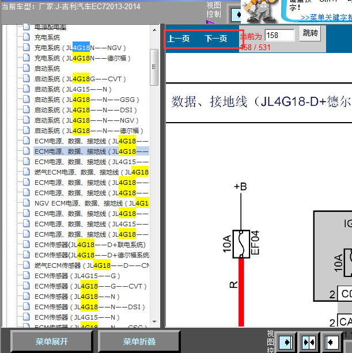Select the highlighted ECM电源、数据、接地线 row
Viewport: 352px width, 353px height.
pos(91,151)
